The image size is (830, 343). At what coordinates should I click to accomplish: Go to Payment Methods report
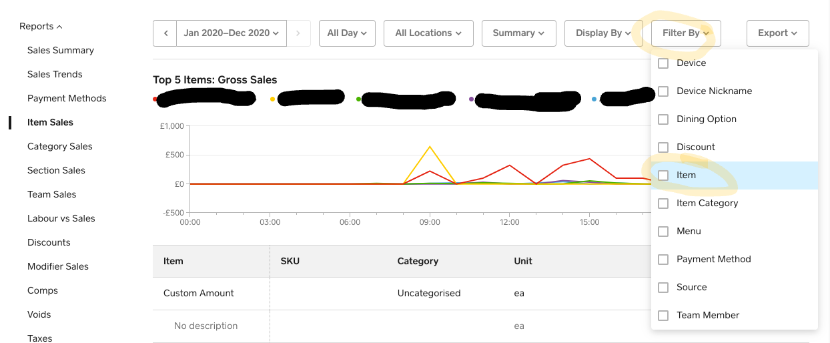point(67,98)
